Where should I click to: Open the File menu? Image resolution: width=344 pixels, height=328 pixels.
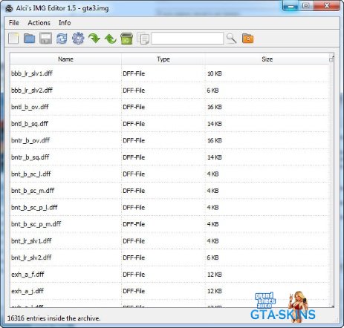[14, 23]
